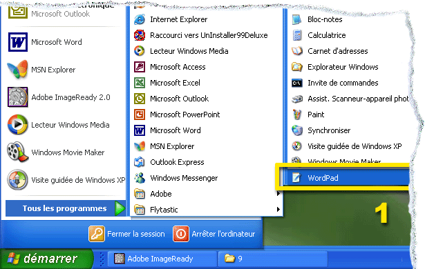Open the Adobe program folder
This screenshot has height=269, width=425.
tap(207, 194)
